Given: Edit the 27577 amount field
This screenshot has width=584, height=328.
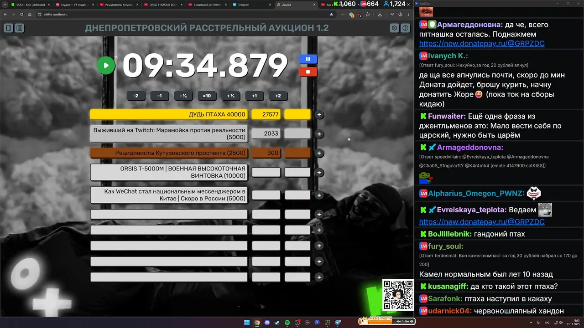Looking at the screenshot, I should click(266, 114).
